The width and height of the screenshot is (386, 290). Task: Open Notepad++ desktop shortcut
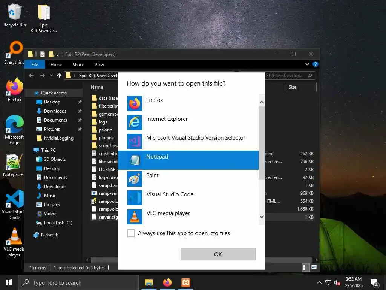[x=14, y=165]
